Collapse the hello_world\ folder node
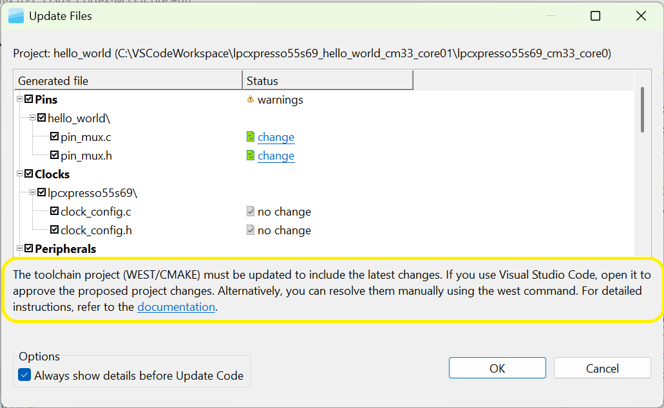This screenshot has width=664, height=408. [x=33, y=118]
